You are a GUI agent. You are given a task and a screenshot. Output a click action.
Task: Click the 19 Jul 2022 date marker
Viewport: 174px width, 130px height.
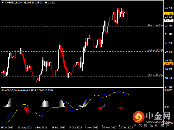(7, 127)
